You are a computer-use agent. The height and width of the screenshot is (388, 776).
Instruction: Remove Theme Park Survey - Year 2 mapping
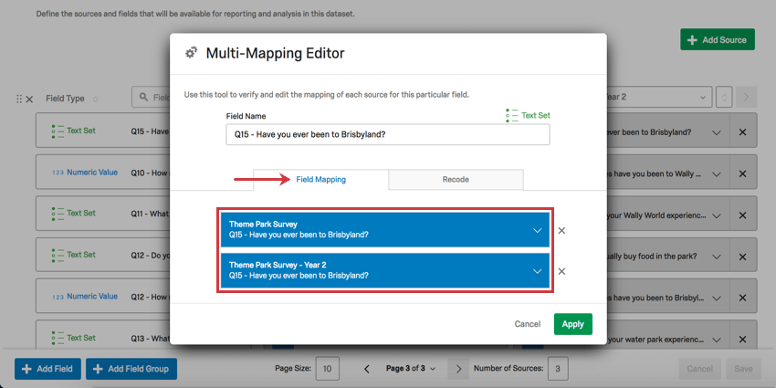tap(561, 271)
